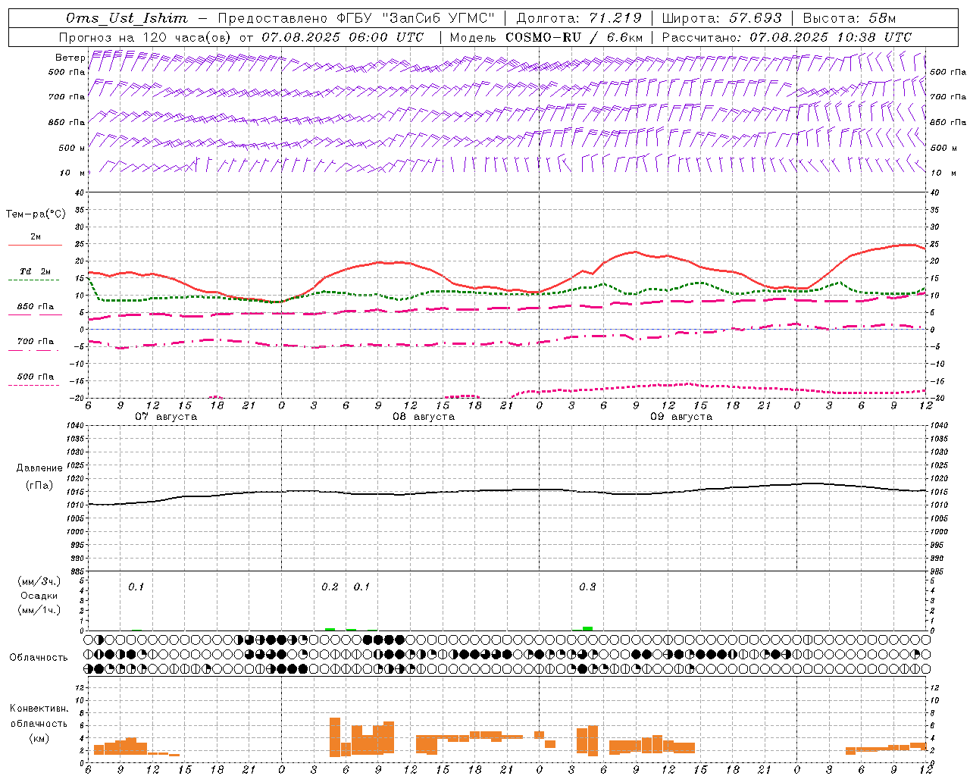This screenshot has height=776, width=970.
Task: Click the date label 09 августа
Action: coord(681,417)
